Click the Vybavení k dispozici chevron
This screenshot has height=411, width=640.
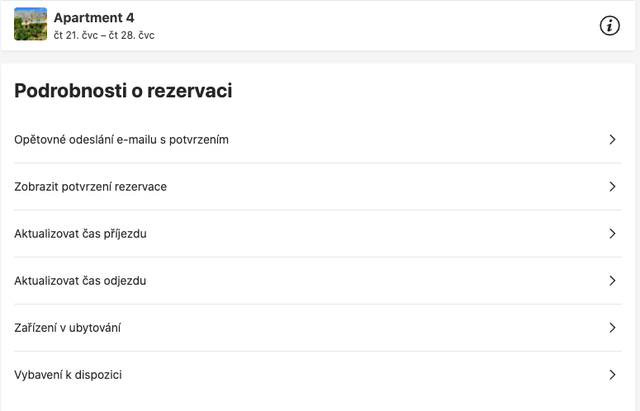[612, 375]
